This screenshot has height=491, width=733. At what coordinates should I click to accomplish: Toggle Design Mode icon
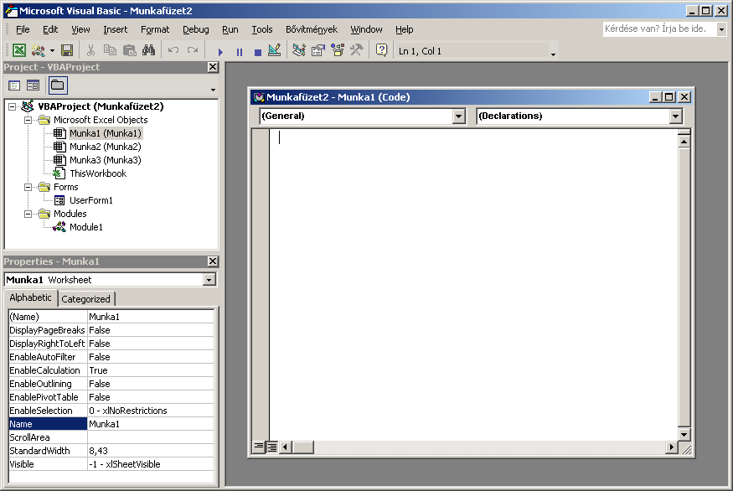coord(275,50)
